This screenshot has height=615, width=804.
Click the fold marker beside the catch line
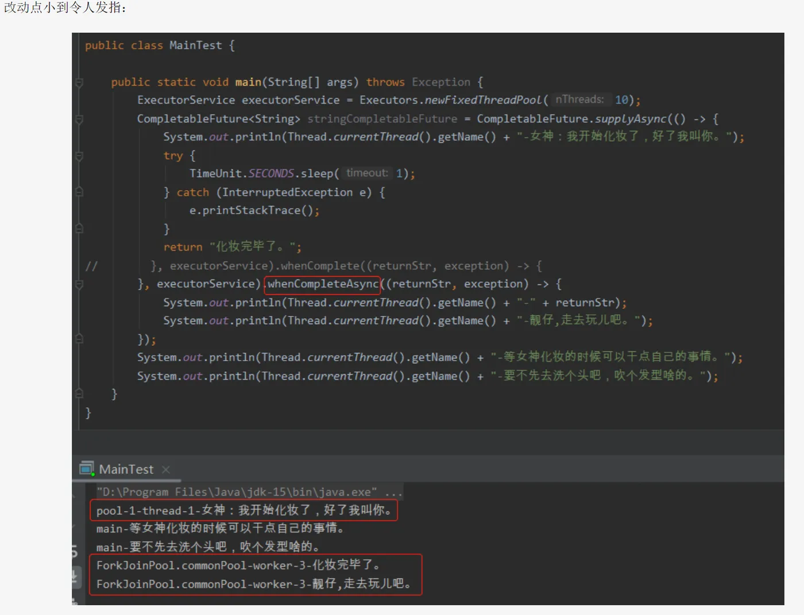79,192
